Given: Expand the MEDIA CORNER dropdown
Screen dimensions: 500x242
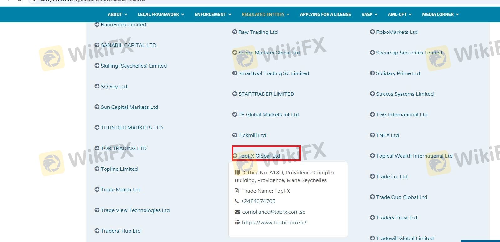Looking at the screenshot, I should 440,14.
